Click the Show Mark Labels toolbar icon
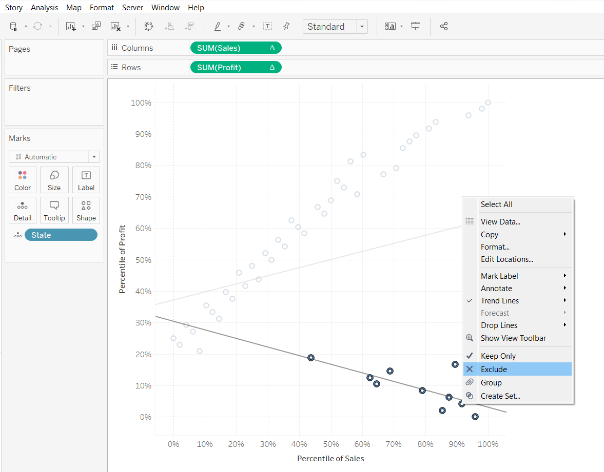604x472 pixels. tap(267, 26)
